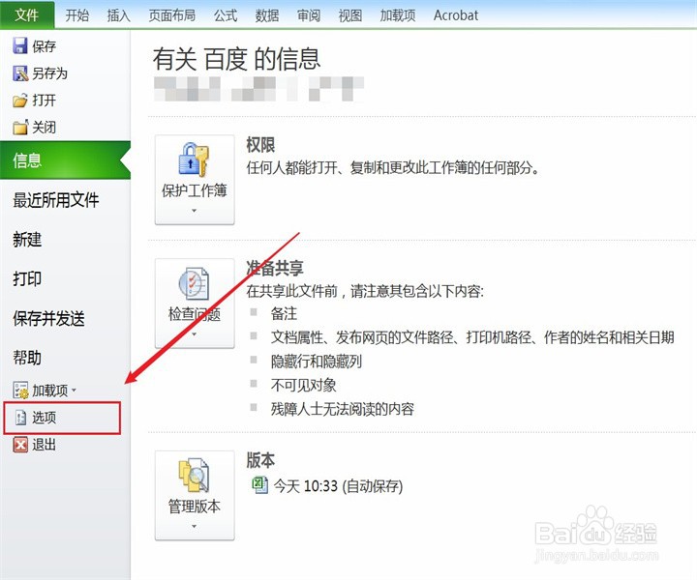Click the 隐藏行和隐藏列 list entry
Viewport: 697px width, 580px height.
(x=316, y=361)
